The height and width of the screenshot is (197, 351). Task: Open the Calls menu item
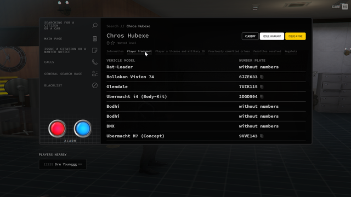click(70, 62)
